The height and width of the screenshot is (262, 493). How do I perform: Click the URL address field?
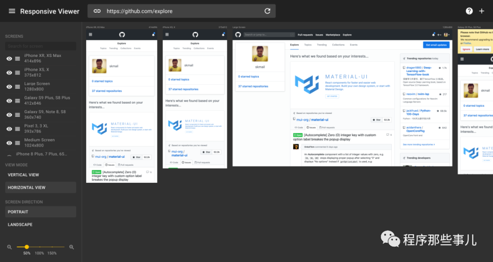[x=182, y=11]
